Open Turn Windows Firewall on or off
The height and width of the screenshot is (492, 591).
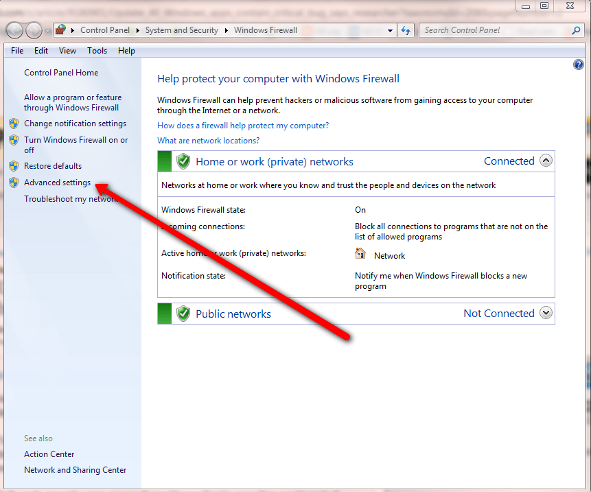[x=76, y=145]
